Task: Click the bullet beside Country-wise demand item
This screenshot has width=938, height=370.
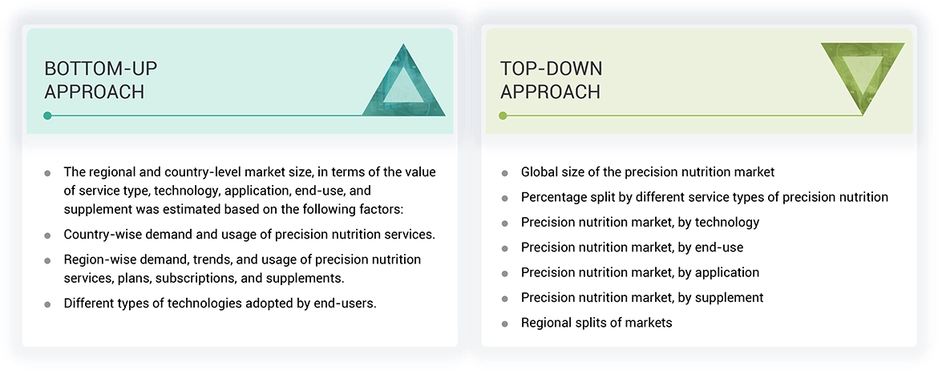Action: [47, 236]
